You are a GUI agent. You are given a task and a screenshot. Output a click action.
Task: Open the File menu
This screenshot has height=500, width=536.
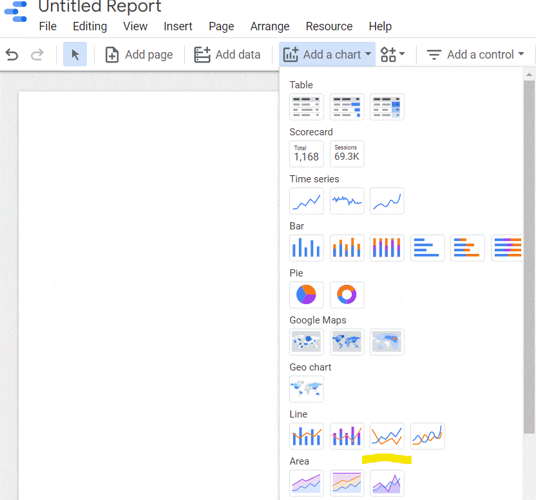(48, 26)
